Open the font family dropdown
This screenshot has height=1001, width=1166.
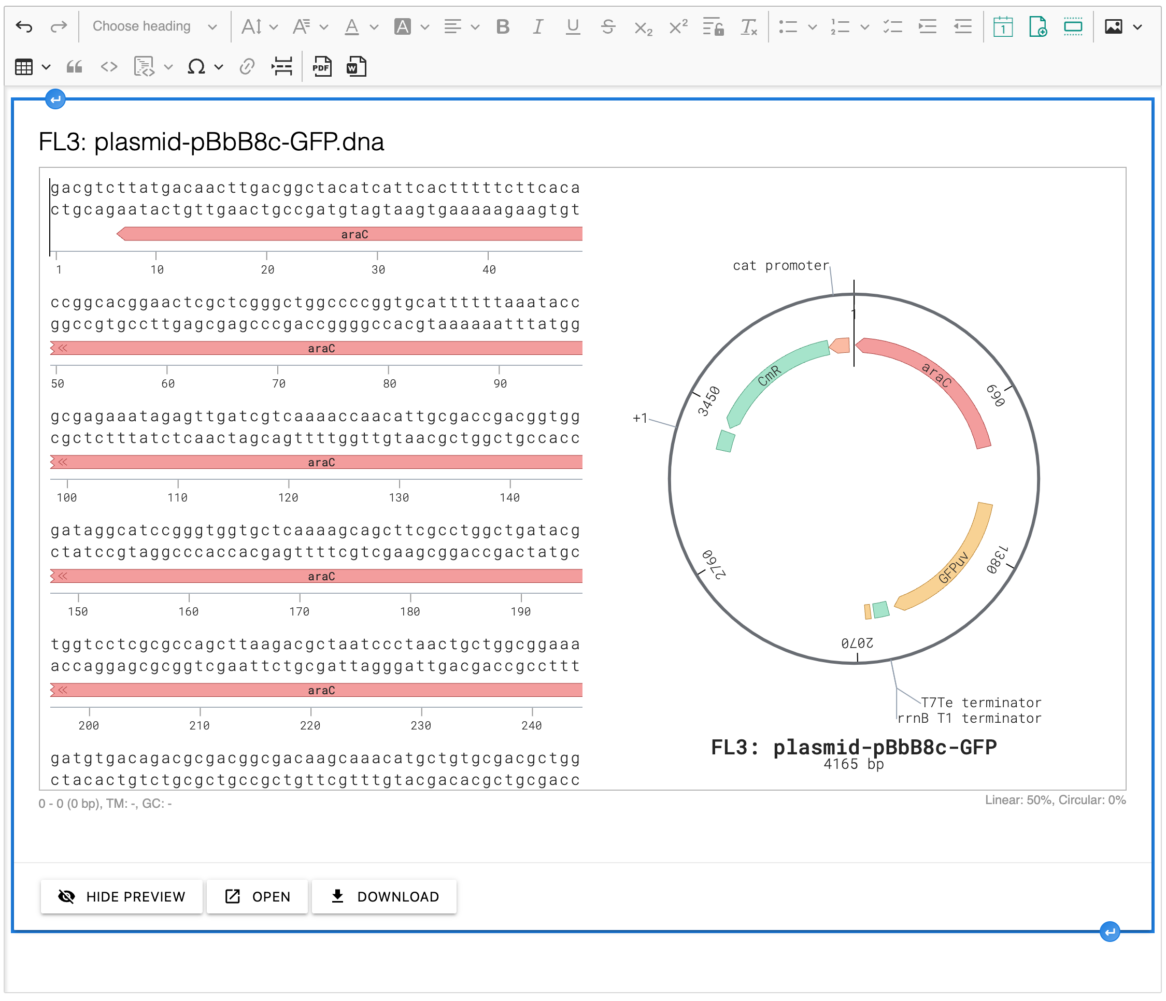(310, 26)
